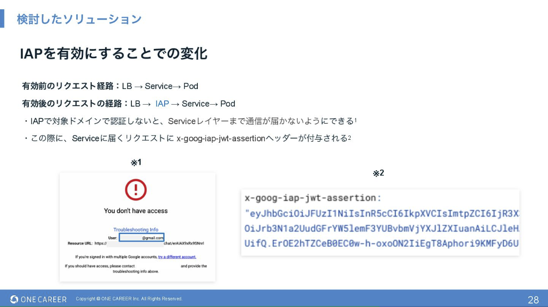Open the 'try a different account' link
The width and height of the screenshot is (548, 307).
[177, 257]
